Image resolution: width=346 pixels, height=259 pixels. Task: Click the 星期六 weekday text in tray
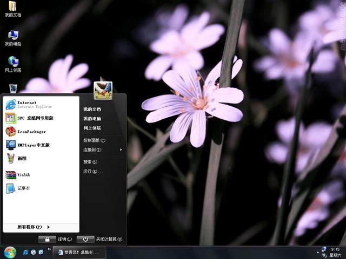(x=335, y=255)
